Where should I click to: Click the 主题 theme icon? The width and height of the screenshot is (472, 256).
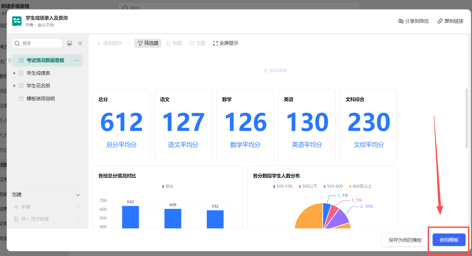click(192, 43)
